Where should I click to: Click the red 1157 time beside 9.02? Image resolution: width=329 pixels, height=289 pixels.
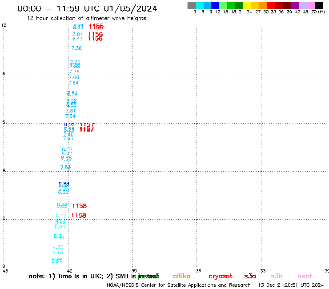[87, 125]
